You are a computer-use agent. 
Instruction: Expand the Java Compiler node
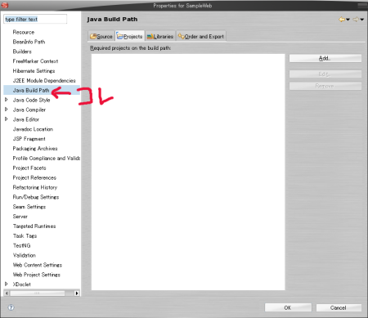click(7, 110)
